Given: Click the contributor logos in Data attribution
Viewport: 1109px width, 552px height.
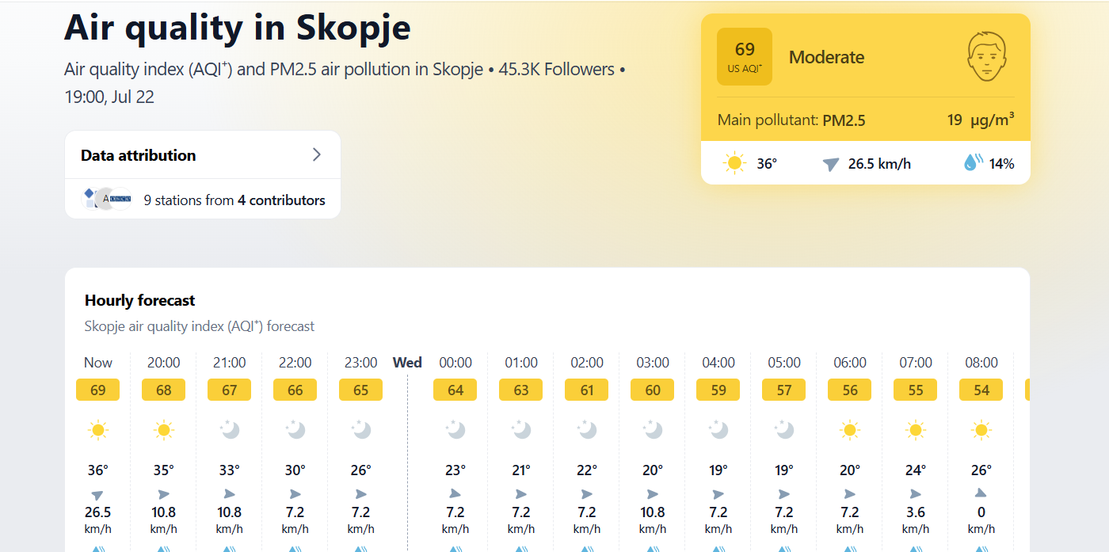Looking at the screenshot, I should click(106, 199).
